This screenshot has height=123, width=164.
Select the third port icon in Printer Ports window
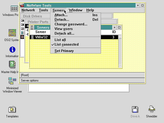(x=27, y=34)
